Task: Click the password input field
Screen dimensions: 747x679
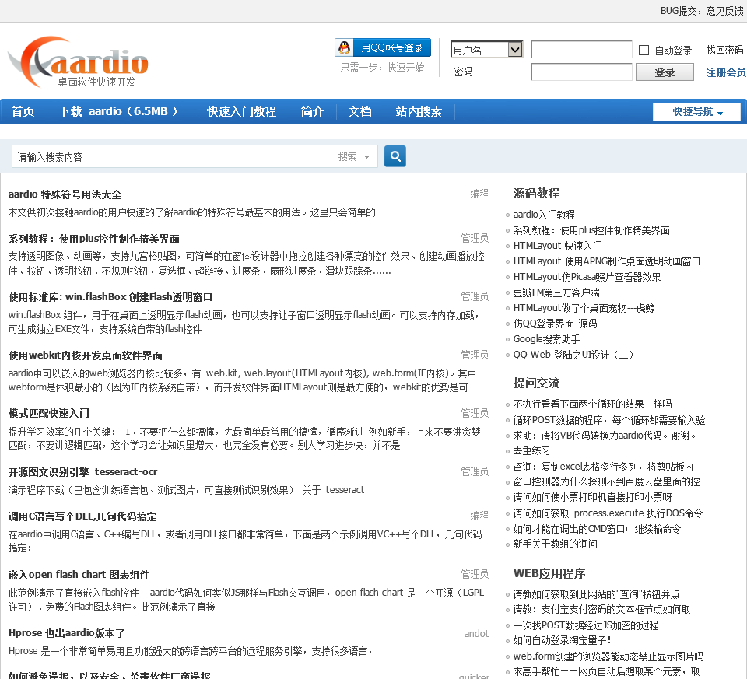Action: 582,72
